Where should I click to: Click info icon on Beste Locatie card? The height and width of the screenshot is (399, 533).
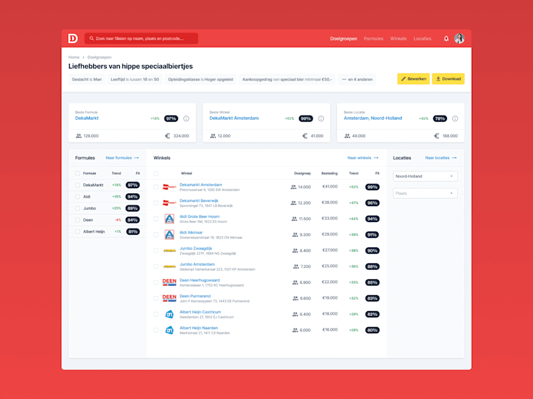coord(455,118)
